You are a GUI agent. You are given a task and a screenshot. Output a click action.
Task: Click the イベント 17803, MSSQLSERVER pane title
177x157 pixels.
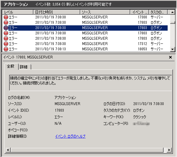[28, 57]
